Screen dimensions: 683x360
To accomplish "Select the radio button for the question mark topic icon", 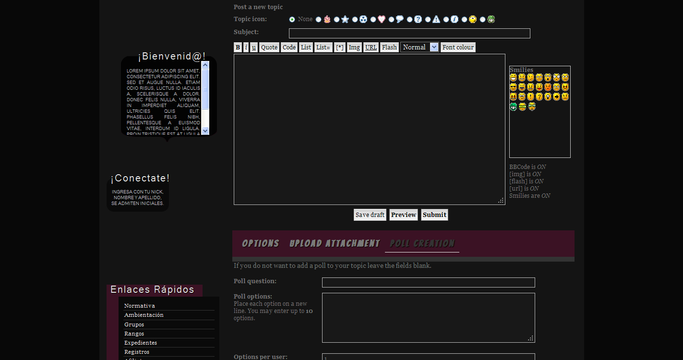I will (409, 19).
